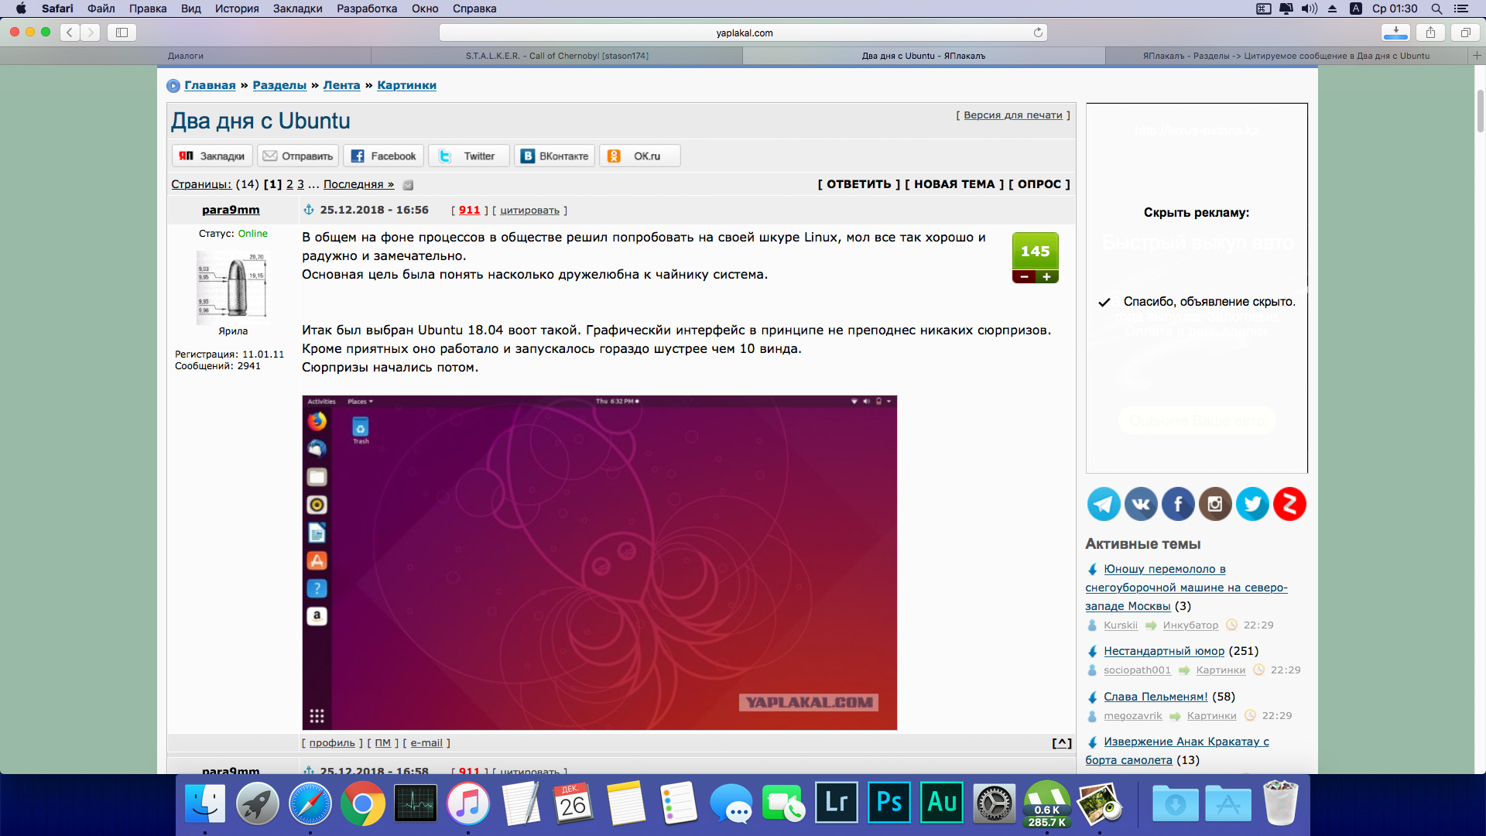Open the Нестандартный юмор active topic
1486x836 pixels.
click(x=1164, y=651)
